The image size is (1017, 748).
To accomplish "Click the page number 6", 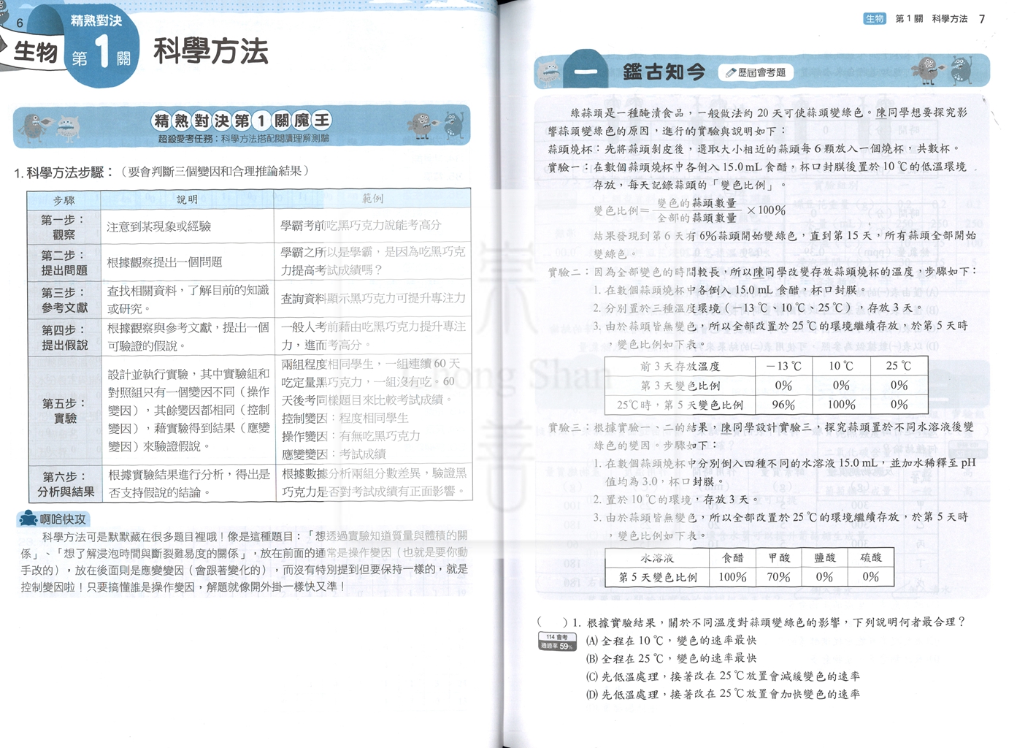I will coord(20,23).
